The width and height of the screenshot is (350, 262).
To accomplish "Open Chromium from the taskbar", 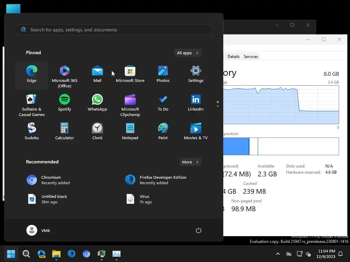I will coord(86,254).
